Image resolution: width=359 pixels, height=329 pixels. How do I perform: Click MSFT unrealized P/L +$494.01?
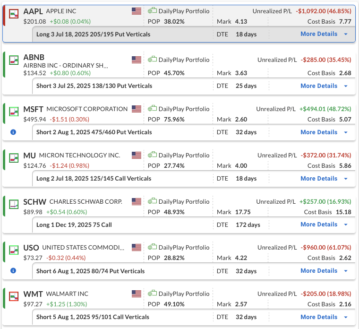325,109
